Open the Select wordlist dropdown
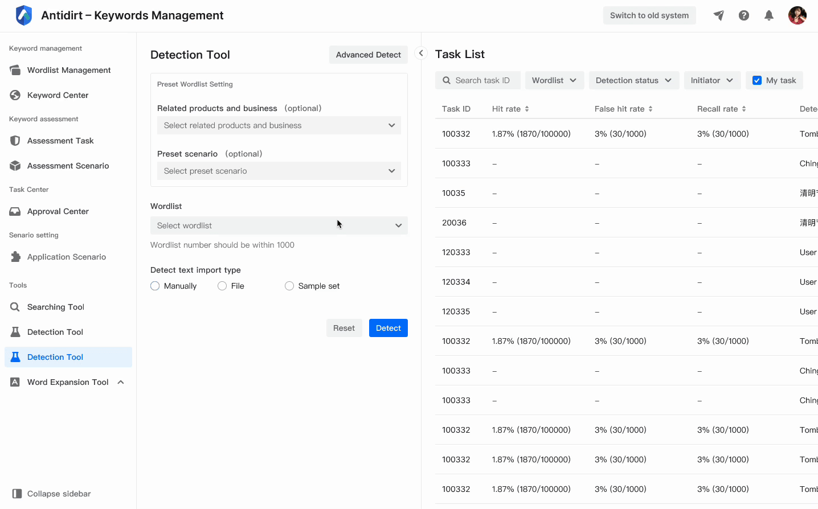This screenshot has width=818, height=509. 279,225
